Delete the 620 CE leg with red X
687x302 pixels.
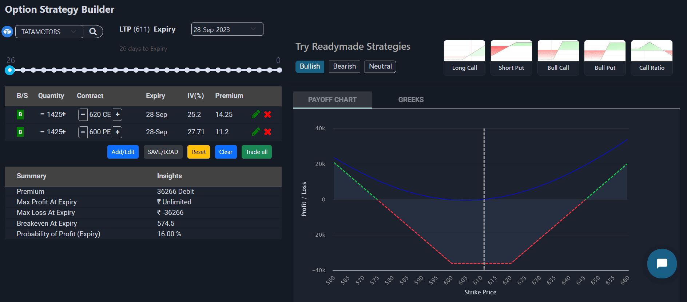[x=268, y=114]
